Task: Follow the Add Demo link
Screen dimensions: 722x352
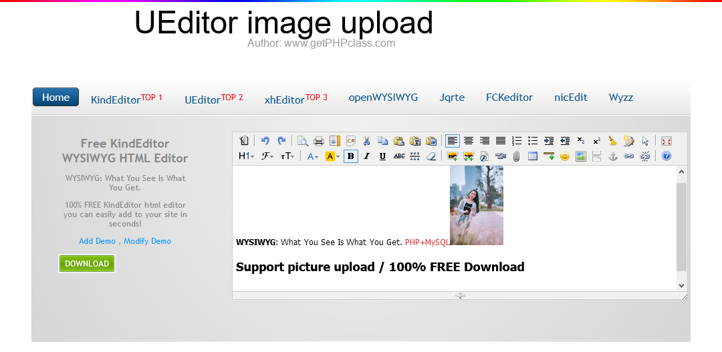Action: click(x=97, y=241)
